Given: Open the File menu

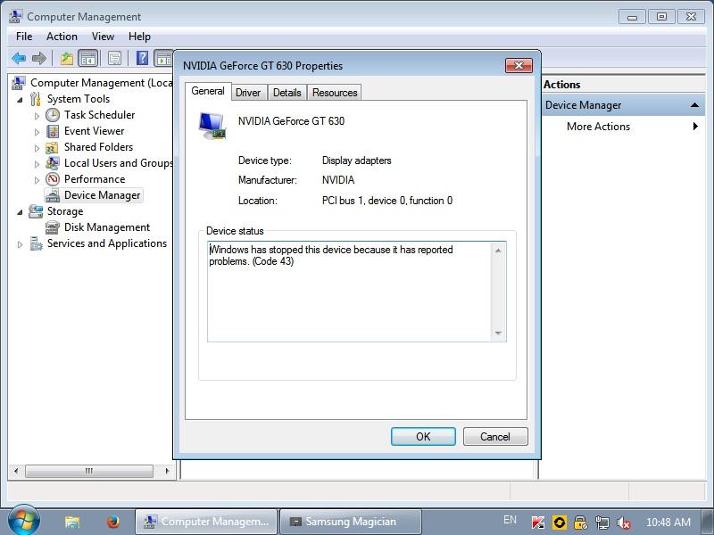Looking at the screenshot, I should [x=24, y=37].
